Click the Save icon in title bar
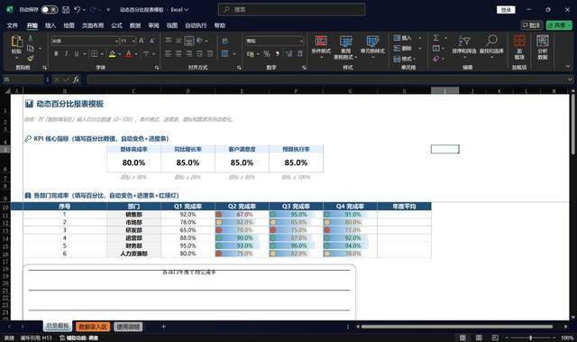This screenshot has width=577, height=342. coord(66,10)
